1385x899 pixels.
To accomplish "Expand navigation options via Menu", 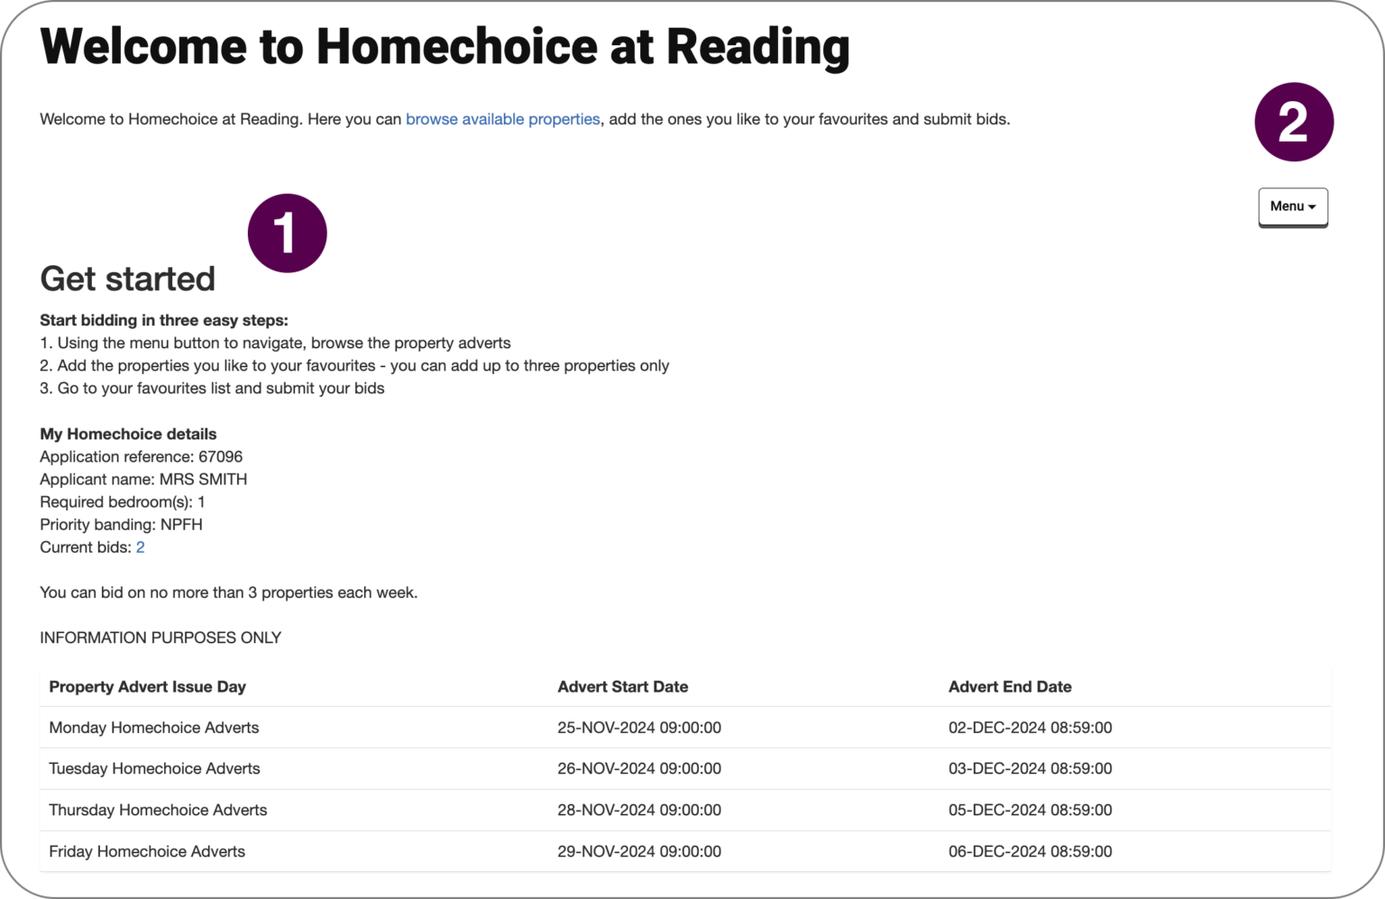I will pos(1292,206).
